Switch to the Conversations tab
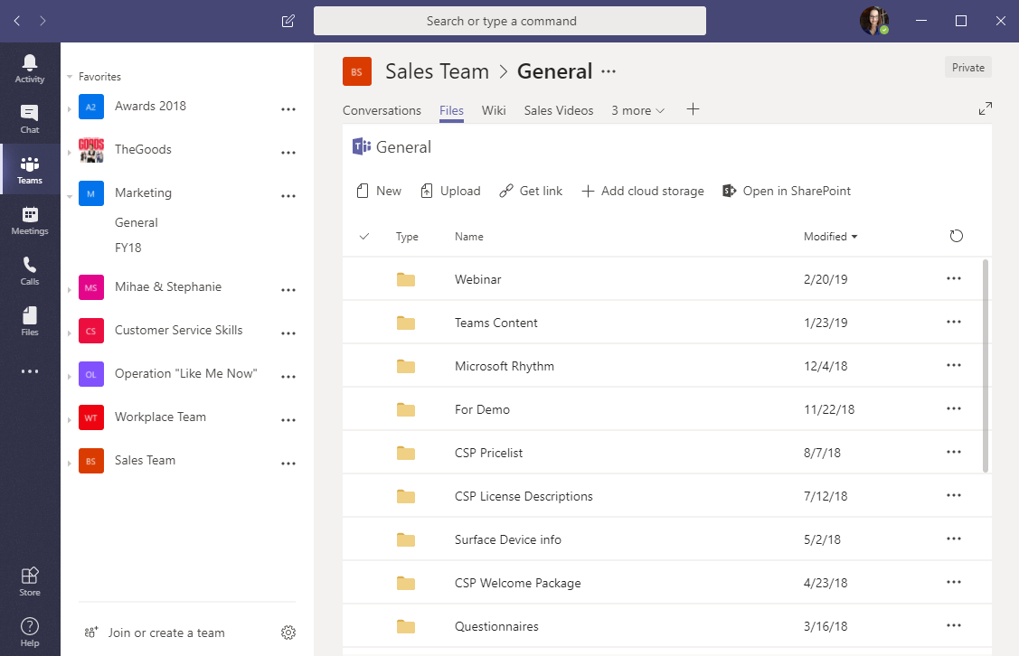The image size is (1019, 656). (x=382, y=110)
